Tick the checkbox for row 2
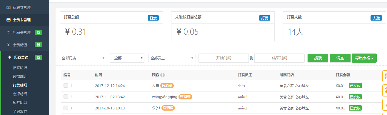 point(66,97)
